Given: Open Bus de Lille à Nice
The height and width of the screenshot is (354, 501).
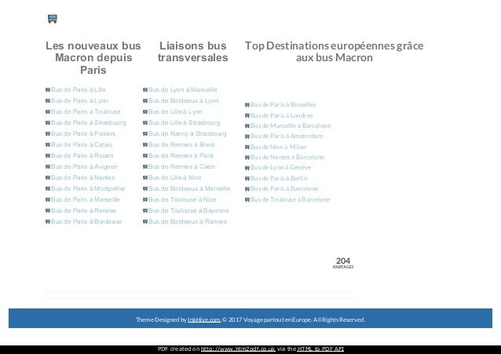Looking at the screenshot, I should tap(175, 177).
